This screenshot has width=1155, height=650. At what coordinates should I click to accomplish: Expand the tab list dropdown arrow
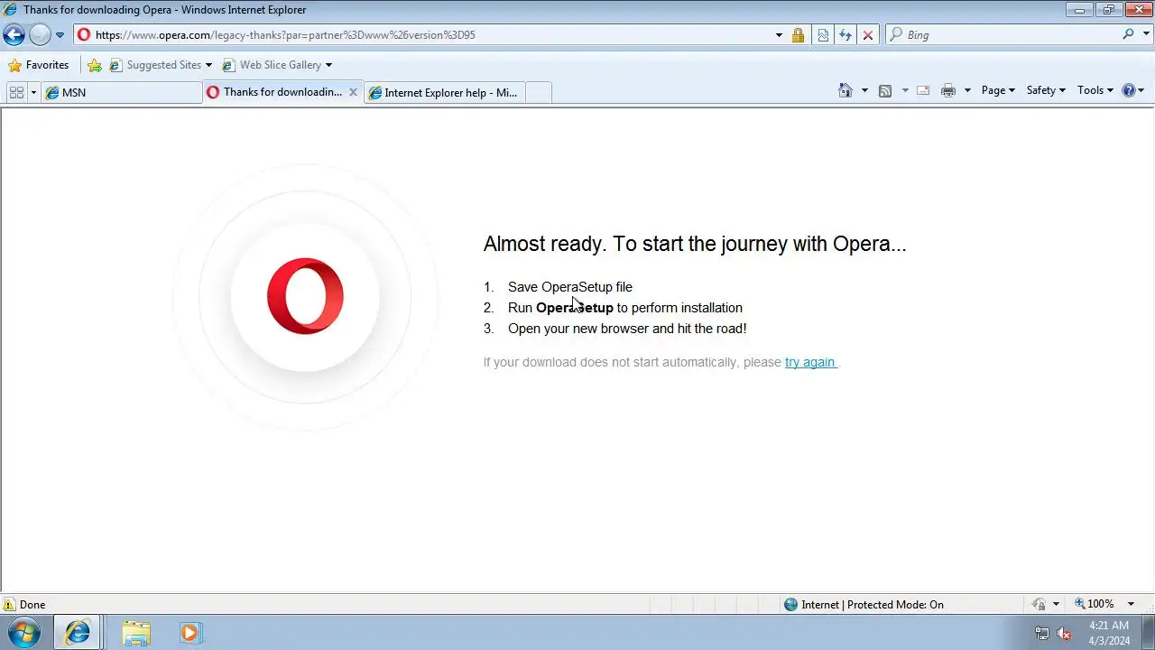[x=34, y=92]
